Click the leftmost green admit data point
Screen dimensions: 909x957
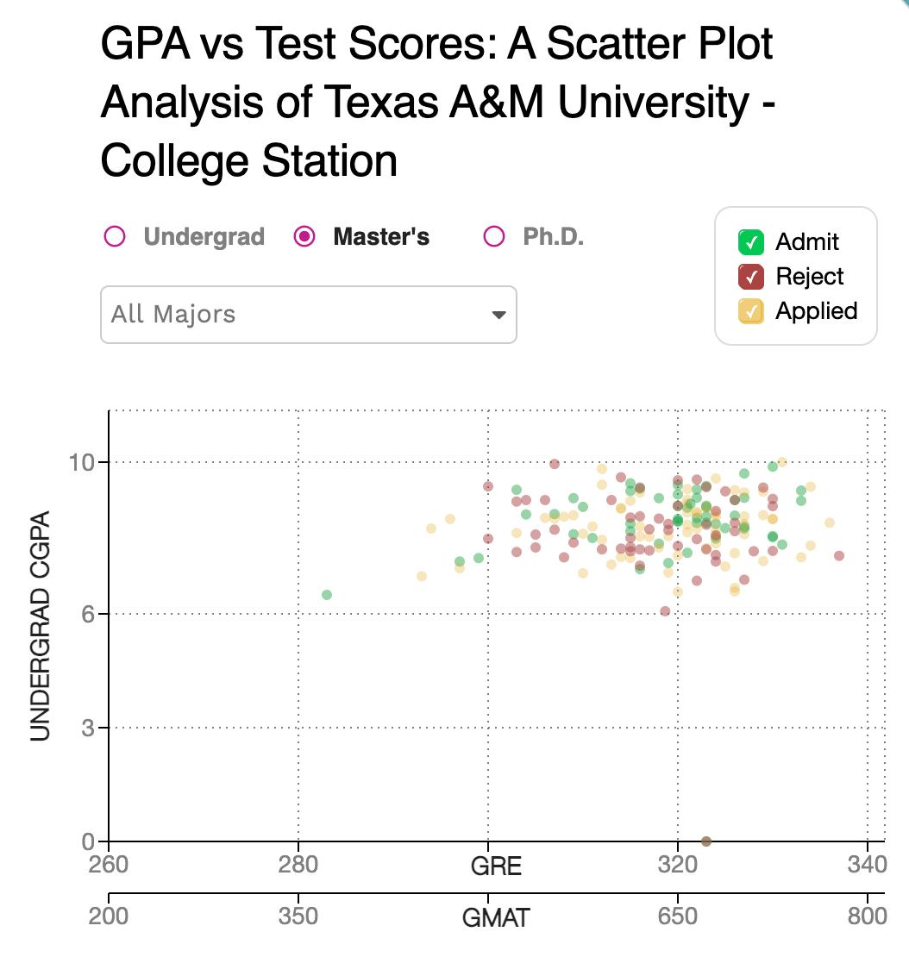pyautogui.click(x=327, y=595)
